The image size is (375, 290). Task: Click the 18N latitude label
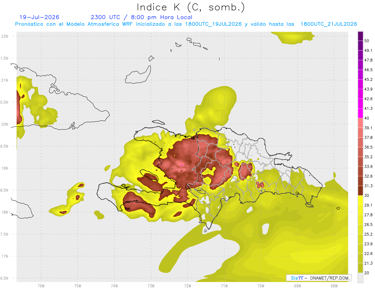[5, 212]
